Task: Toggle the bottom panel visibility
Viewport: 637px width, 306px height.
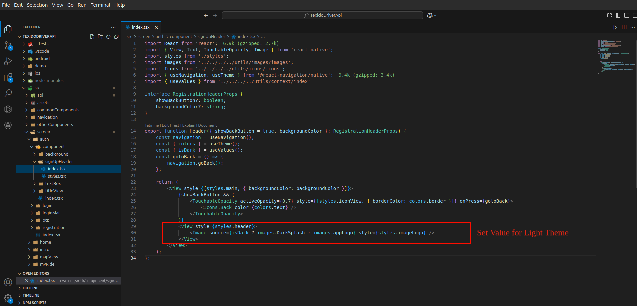Action: 627,15
